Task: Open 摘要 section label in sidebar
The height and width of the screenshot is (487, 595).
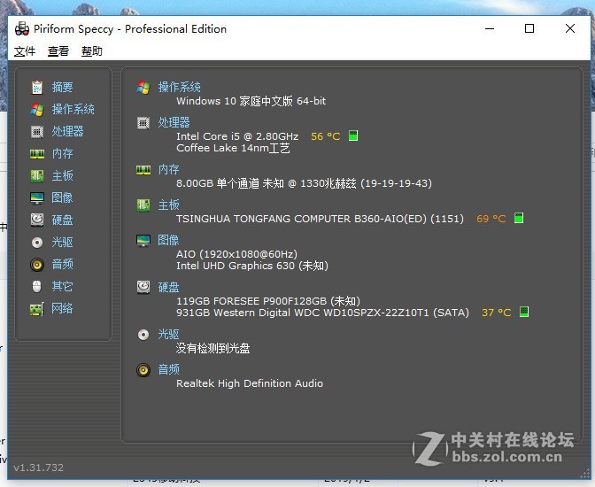Action: (x=62, y=88)
